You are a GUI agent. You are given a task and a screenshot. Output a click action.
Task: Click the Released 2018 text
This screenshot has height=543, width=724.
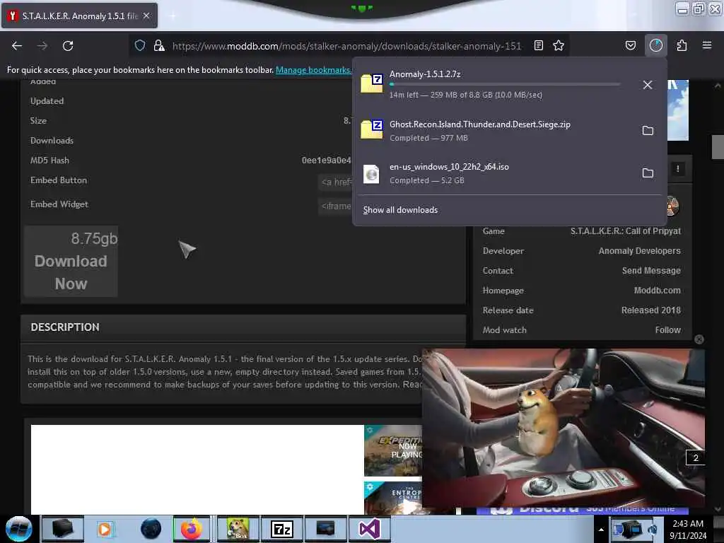click(x=651, y=310)
